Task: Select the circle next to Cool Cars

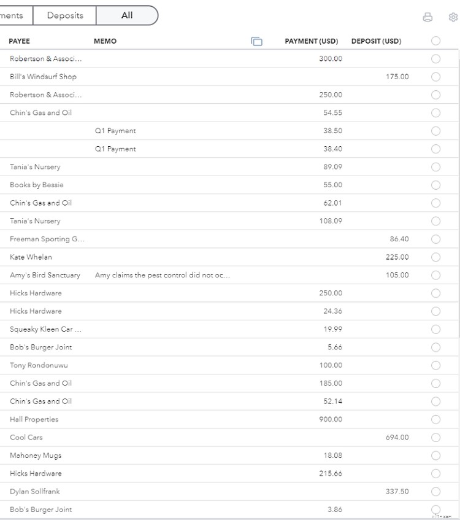Action: 435,437
